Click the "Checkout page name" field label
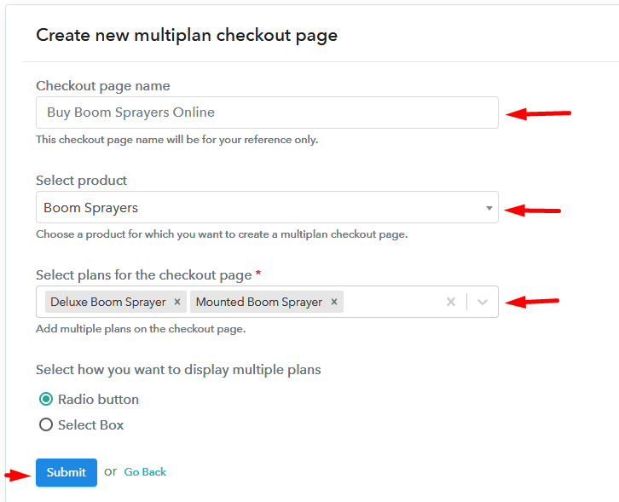 coord(102,86)
